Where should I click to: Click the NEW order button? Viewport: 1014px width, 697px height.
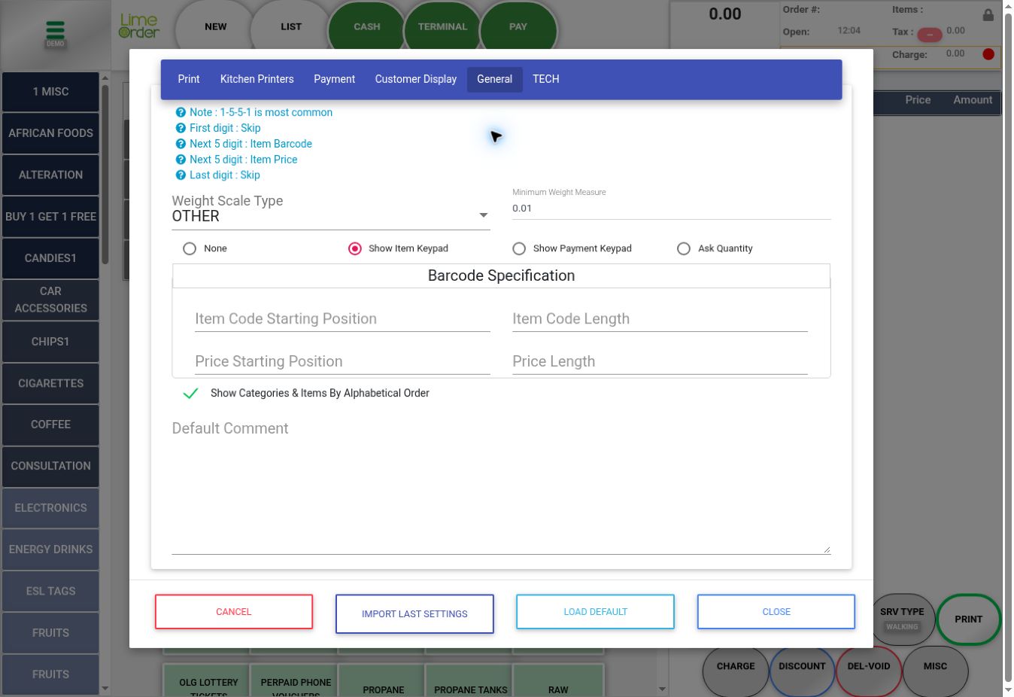tap(216, 27)
